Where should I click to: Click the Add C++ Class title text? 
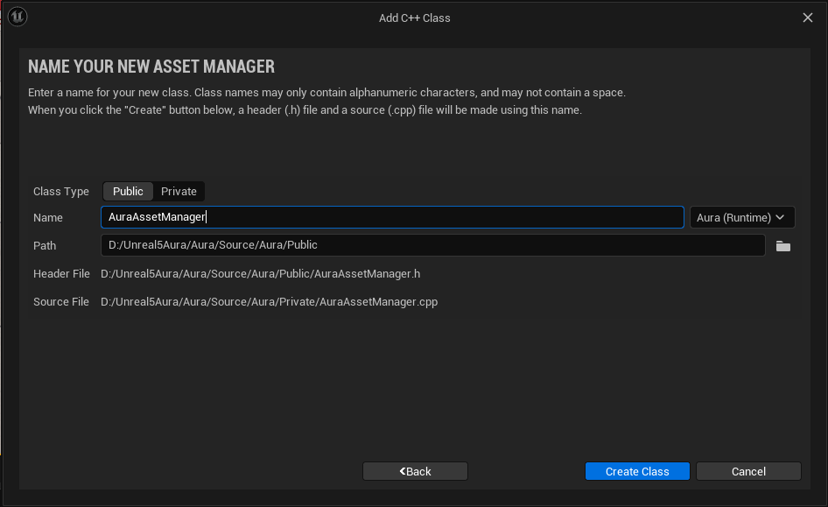pyautogui.click(x=415, y=18)
